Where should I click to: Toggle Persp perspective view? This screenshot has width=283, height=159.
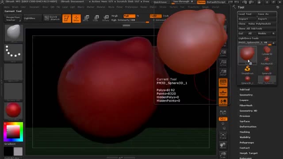point(223,83)
